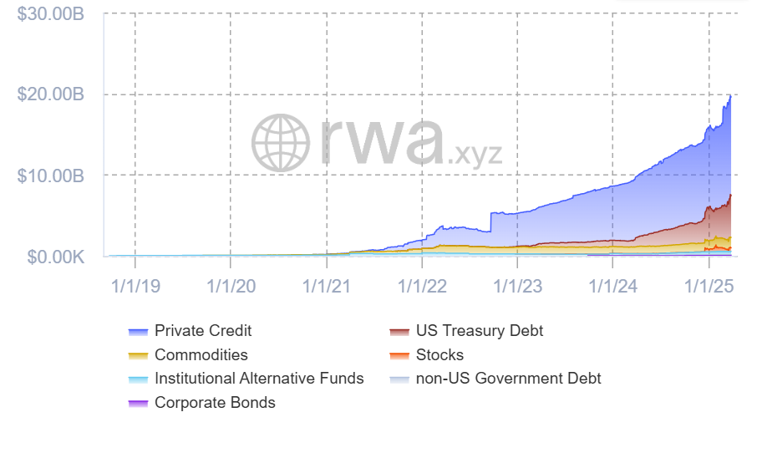Click the rwa.xyz globe watermark icon

coord(281,143)
